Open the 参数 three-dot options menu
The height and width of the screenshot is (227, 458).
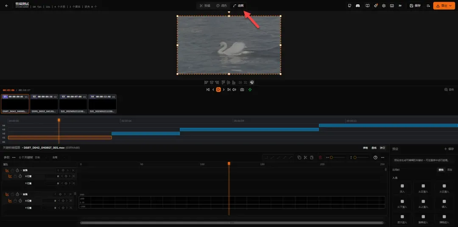pos(14,157)
